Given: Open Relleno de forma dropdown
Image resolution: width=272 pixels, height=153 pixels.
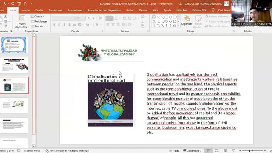Looking at the screenshot, I should tap(218, 17).
